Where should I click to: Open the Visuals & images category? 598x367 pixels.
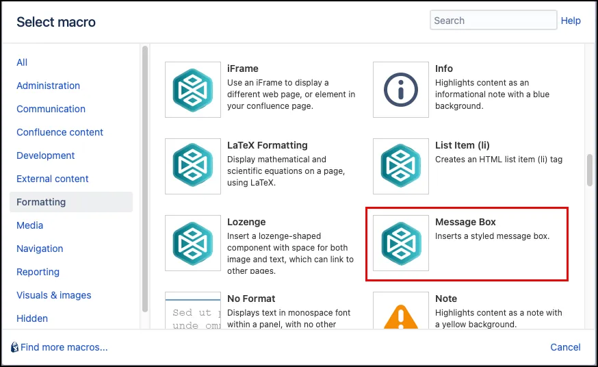point(54,295)
